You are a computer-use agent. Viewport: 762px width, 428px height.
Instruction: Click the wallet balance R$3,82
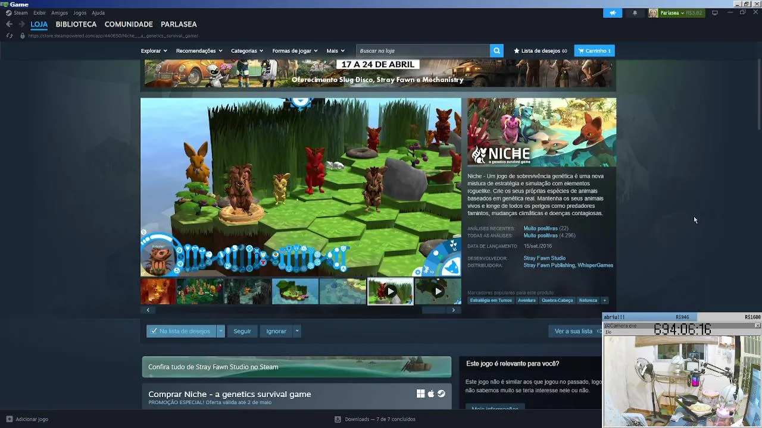tap(694, 12)
